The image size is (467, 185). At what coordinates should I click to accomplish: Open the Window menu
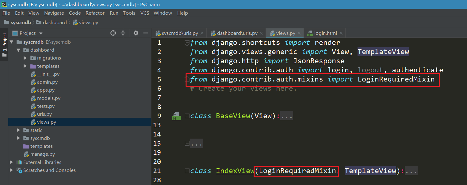click(163, 13)
